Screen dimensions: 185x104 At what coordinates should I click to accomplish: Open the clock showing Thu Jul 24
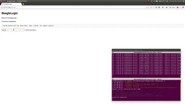175,1
